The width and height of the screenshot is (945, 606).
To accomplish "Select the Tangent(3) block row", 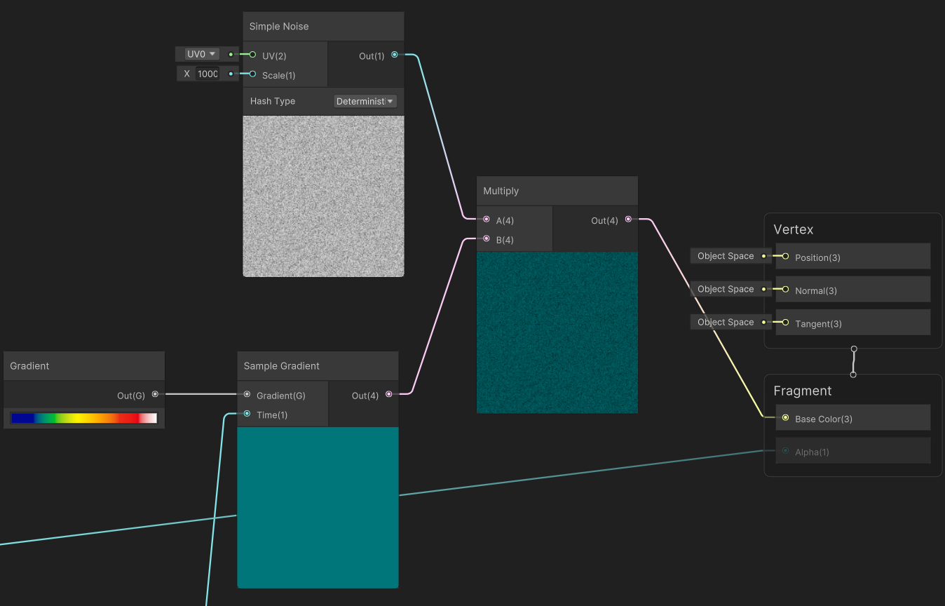I will (x=853, y=323).
